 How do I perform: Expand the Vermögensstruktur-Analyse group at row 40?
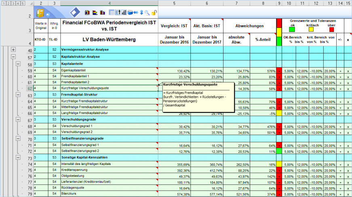[13, 50]
